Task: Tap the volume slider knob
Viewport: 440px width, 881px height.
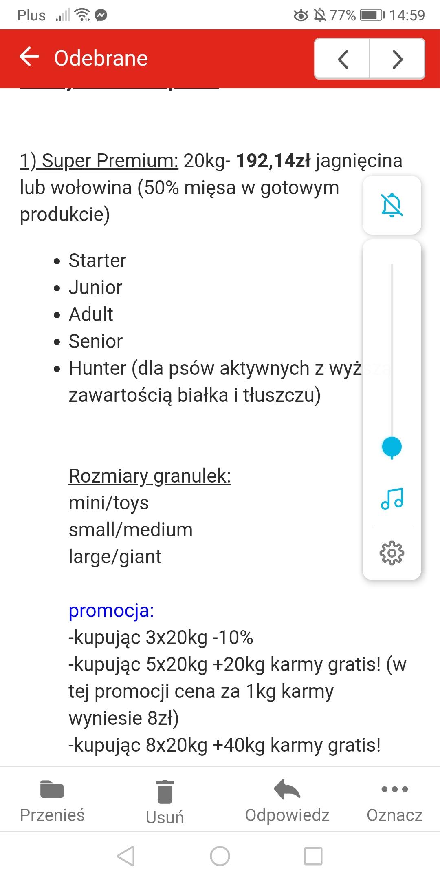Action: coord(392,447)
